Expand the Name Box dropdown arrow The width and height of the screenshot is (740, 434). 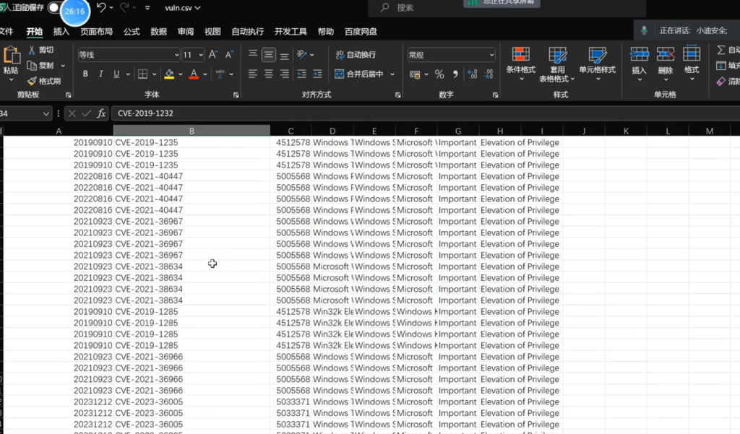point(46,113)
